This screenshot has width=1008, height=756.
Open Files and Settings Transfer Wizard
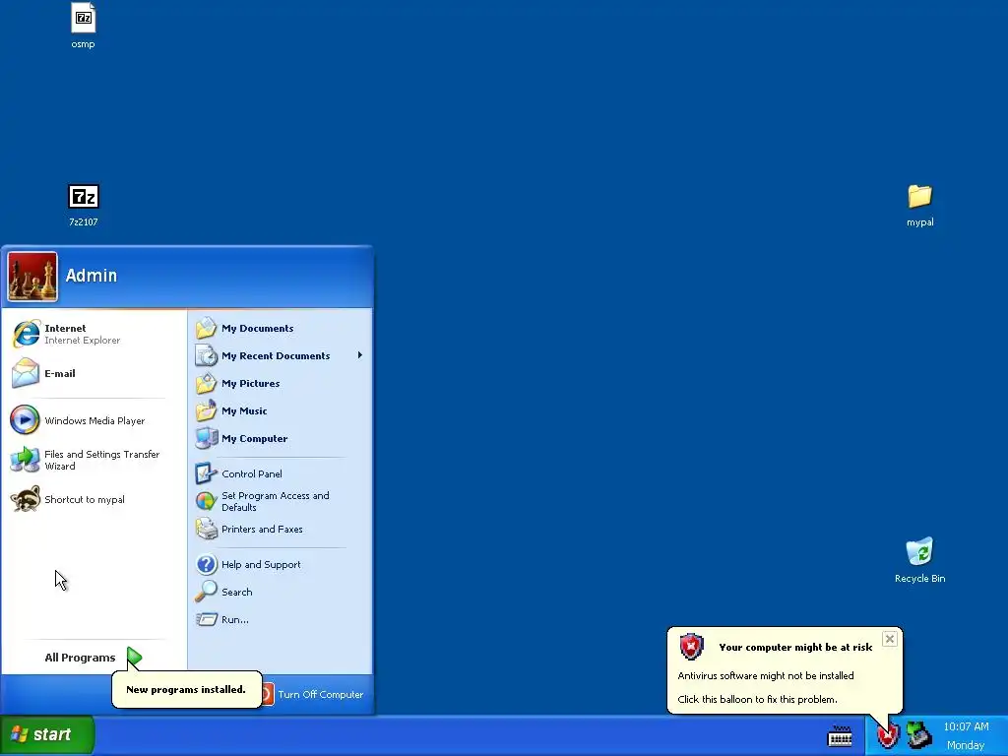pyautogui.click(x=94, y=460)
